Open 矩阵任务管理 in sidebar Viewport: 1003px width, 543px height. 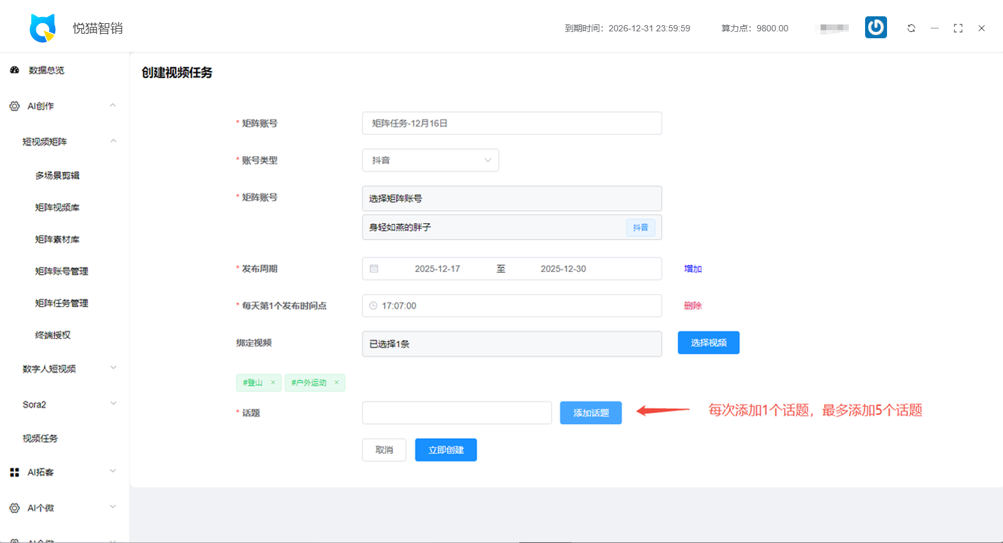click(61, 303)
